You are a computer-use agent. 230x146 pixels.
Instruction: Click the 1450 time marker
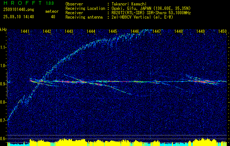tap(222, 31)
